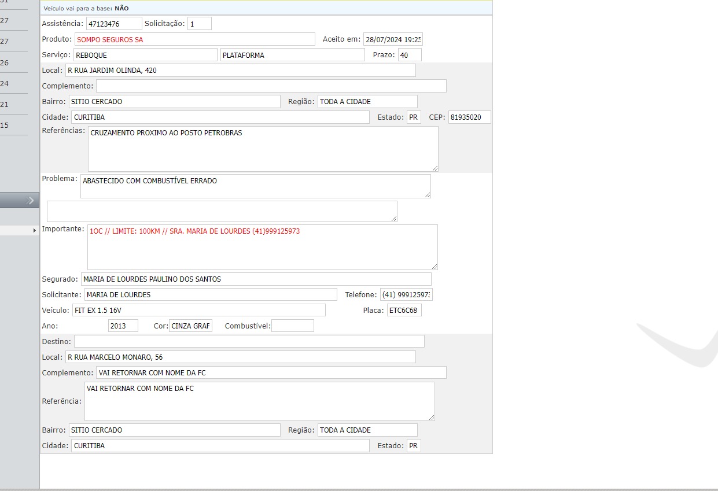Click the Placa field ETC6C68

tap(404, 310)
